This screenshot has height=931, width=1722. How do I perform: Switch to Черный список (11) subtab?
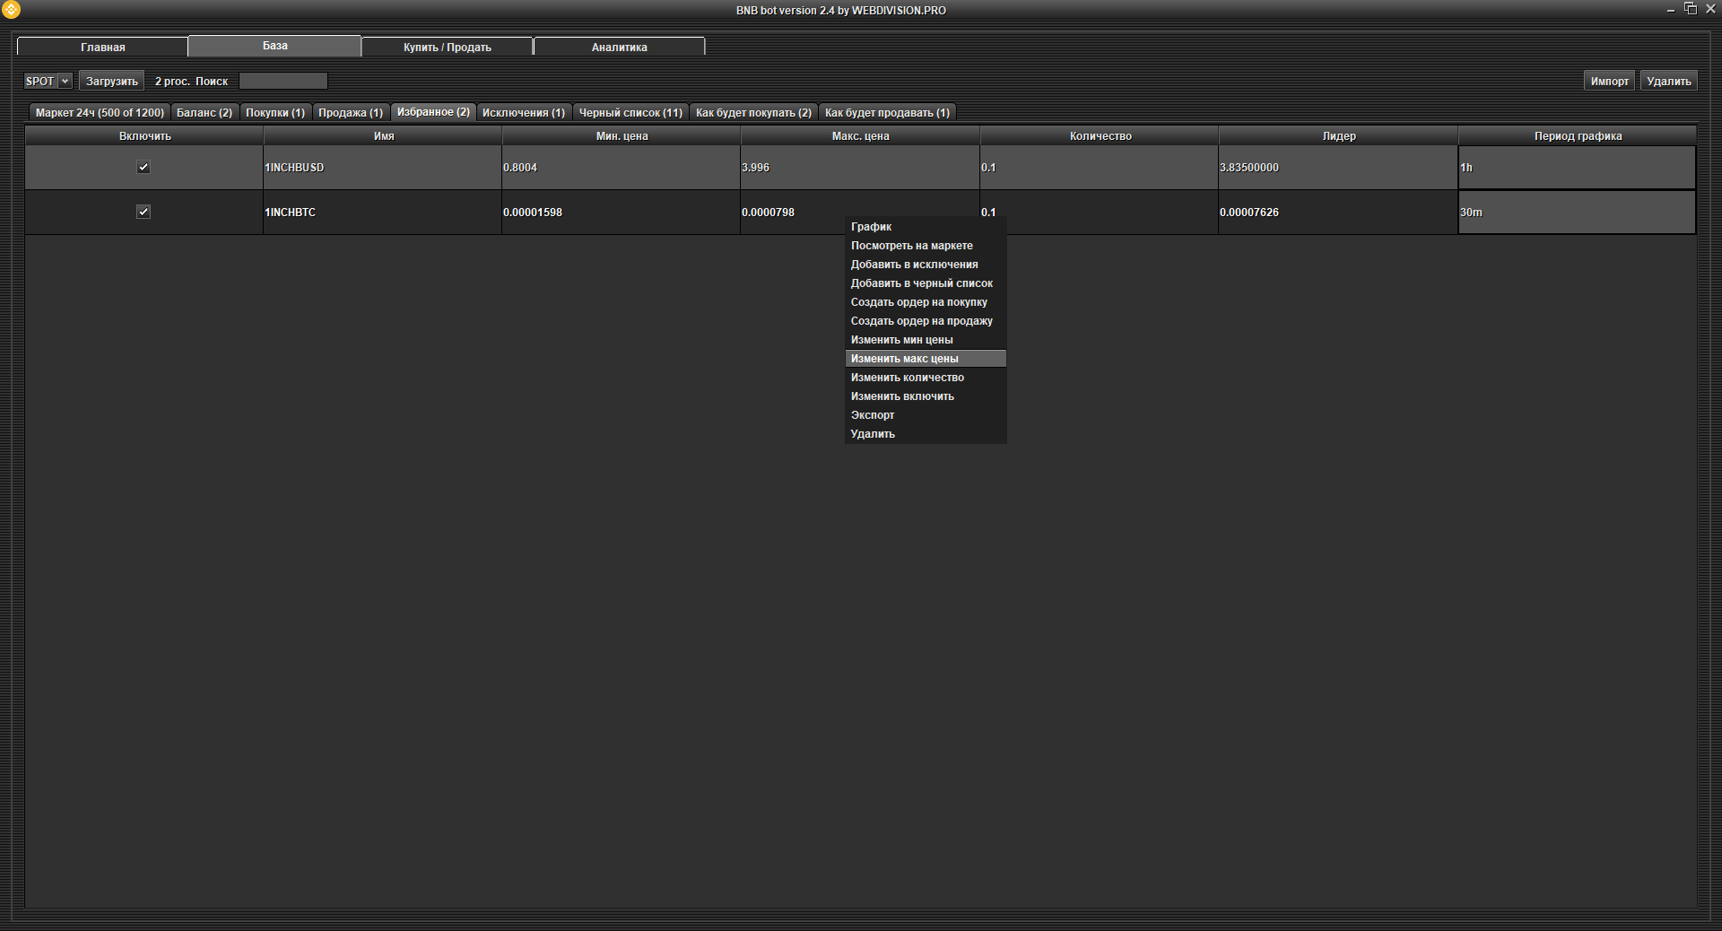631,112
